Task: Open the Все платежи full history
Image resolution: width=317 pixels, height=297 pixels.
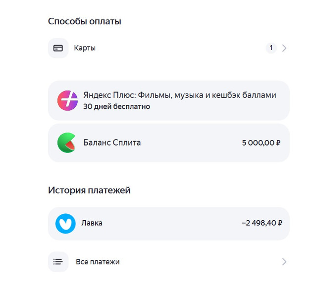Action: (x=168, y=262)
